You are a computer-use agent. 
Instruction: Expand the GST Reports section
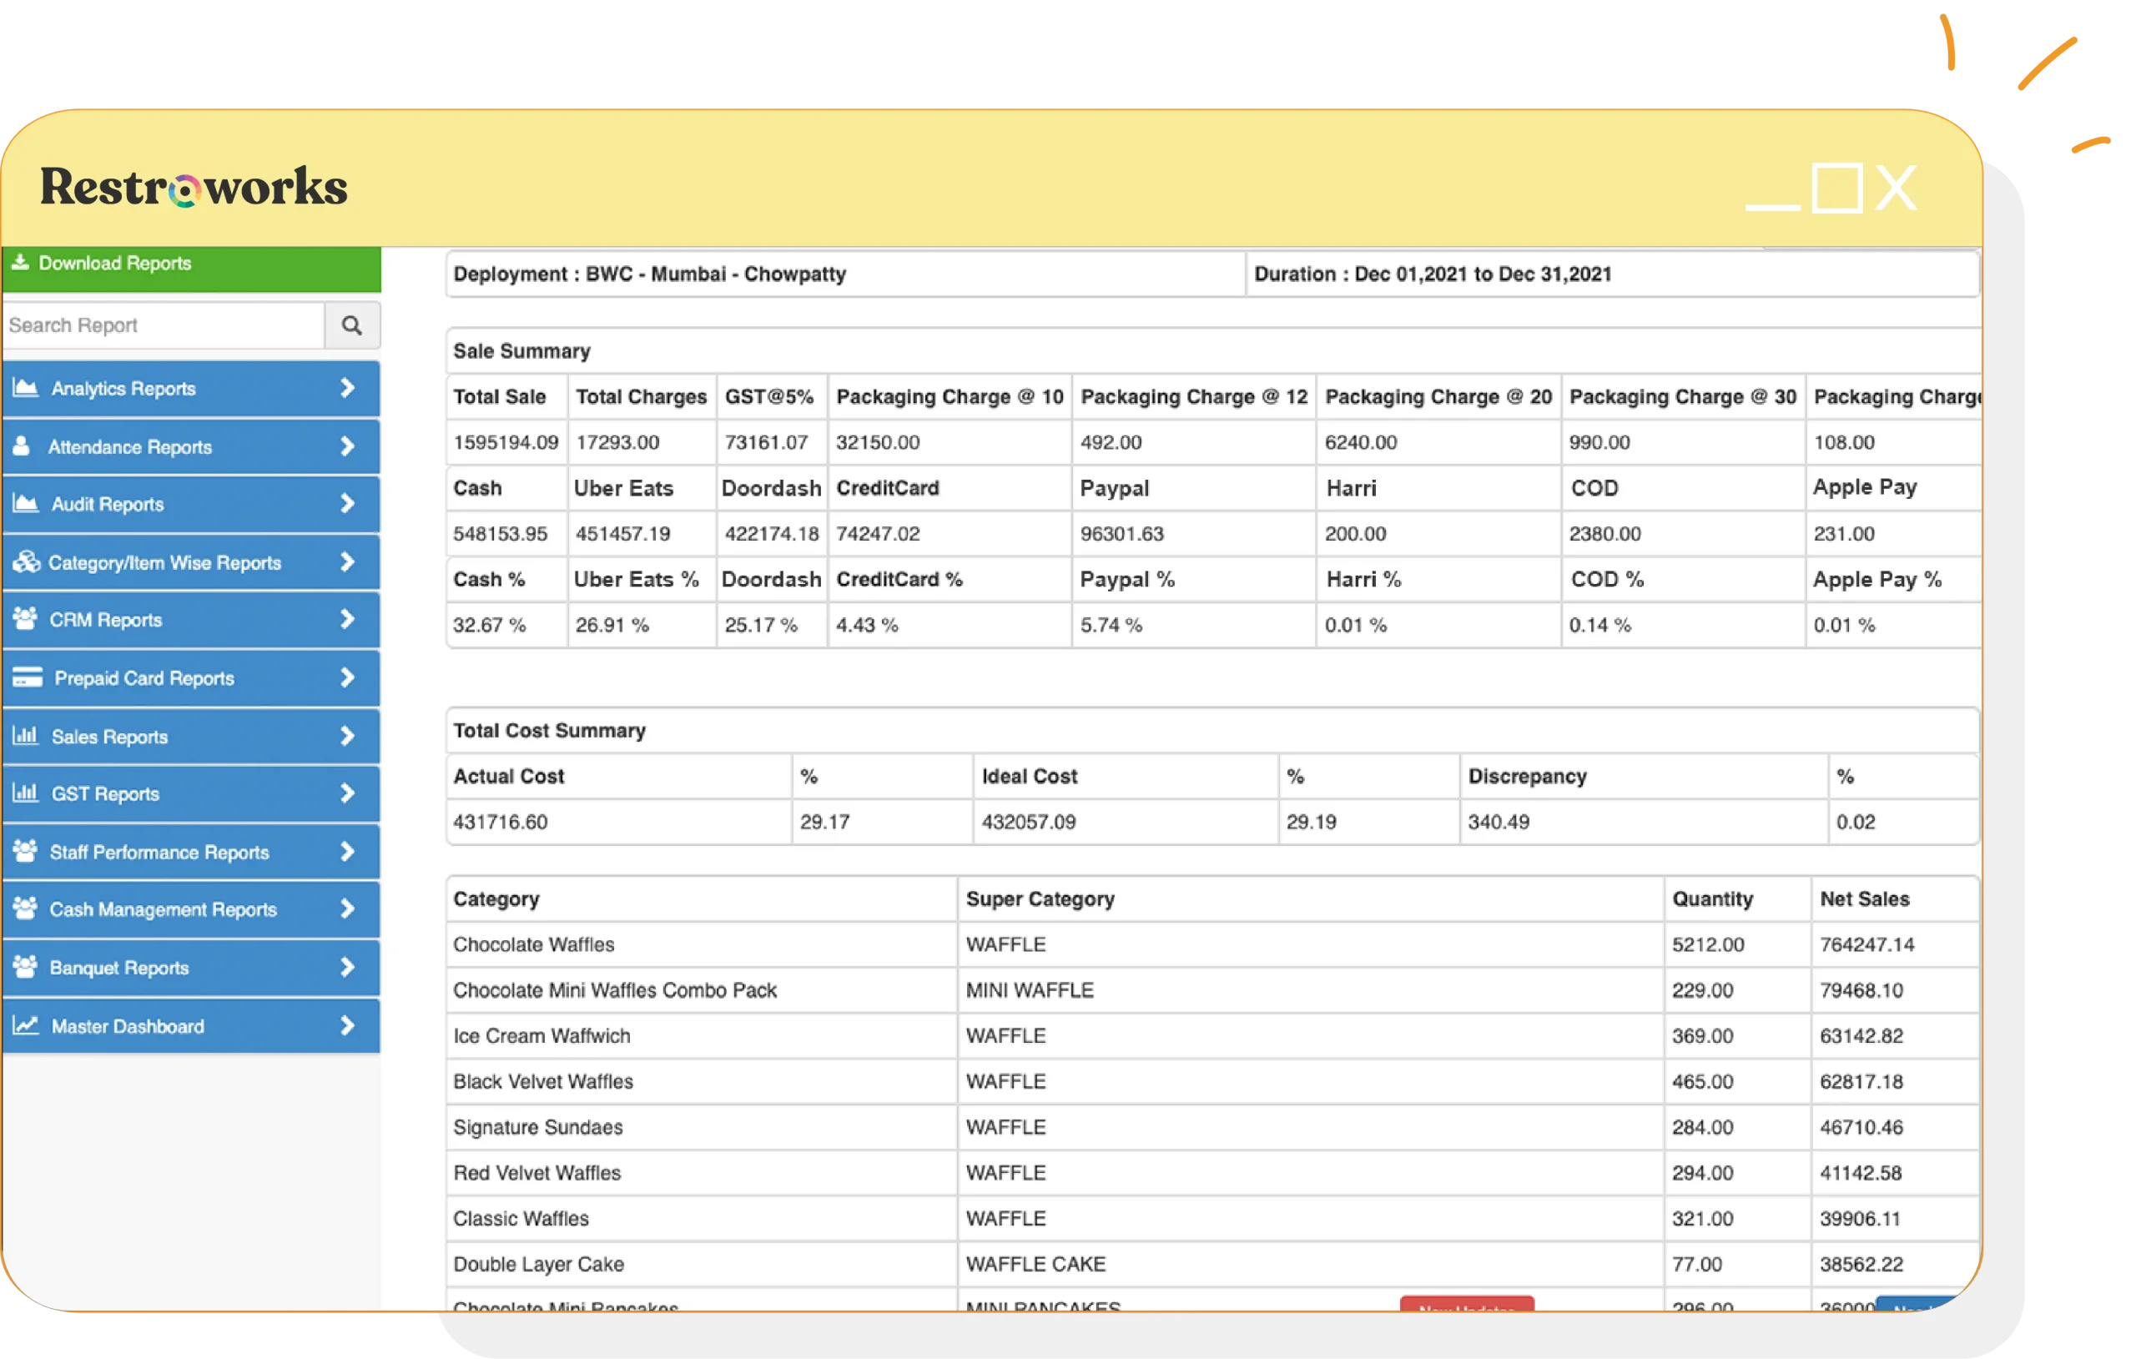pos(347,793)
